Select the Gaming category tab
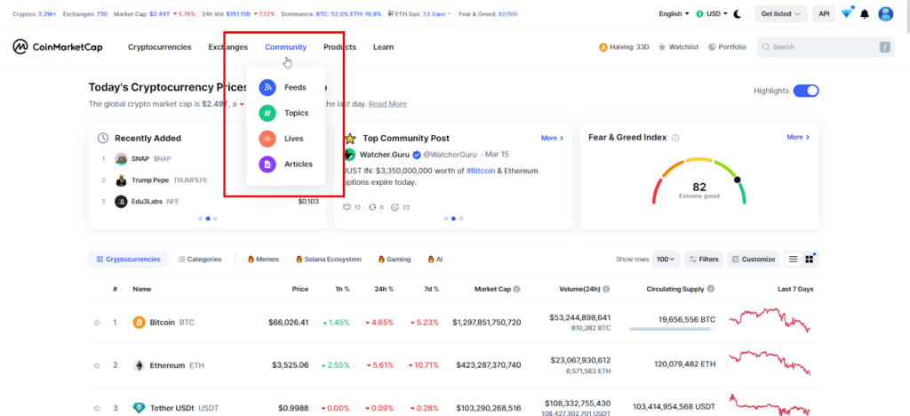Viewport: 910px width, 416px height. coord(395,260)
